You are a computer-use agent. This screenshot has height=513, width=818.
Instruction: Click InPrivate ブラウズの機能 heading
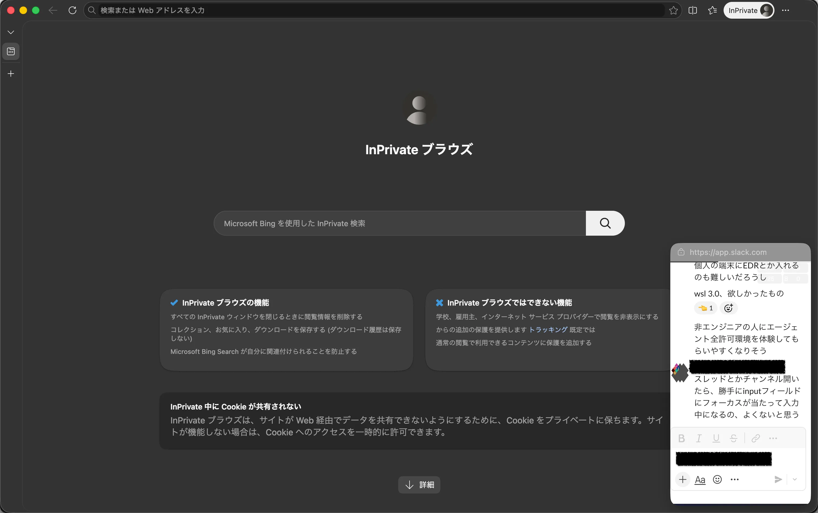226,303
